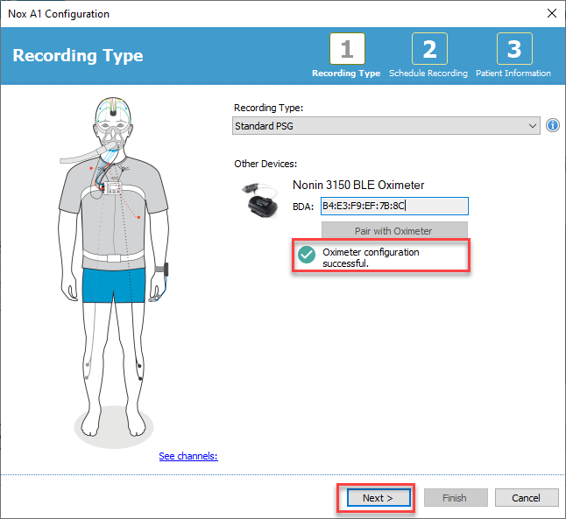Cancel the Nox A1 configuration
This screenshot has height=519, width=566.
527,498
